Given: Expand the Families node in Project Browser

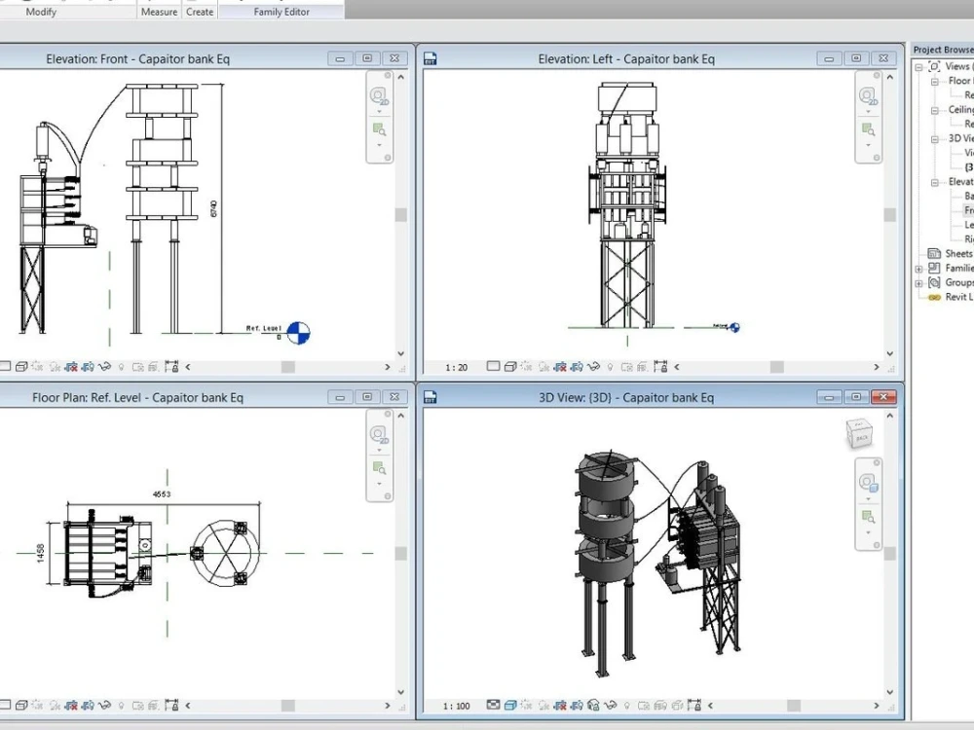Looking at the screenshot, I should [918, 269].
